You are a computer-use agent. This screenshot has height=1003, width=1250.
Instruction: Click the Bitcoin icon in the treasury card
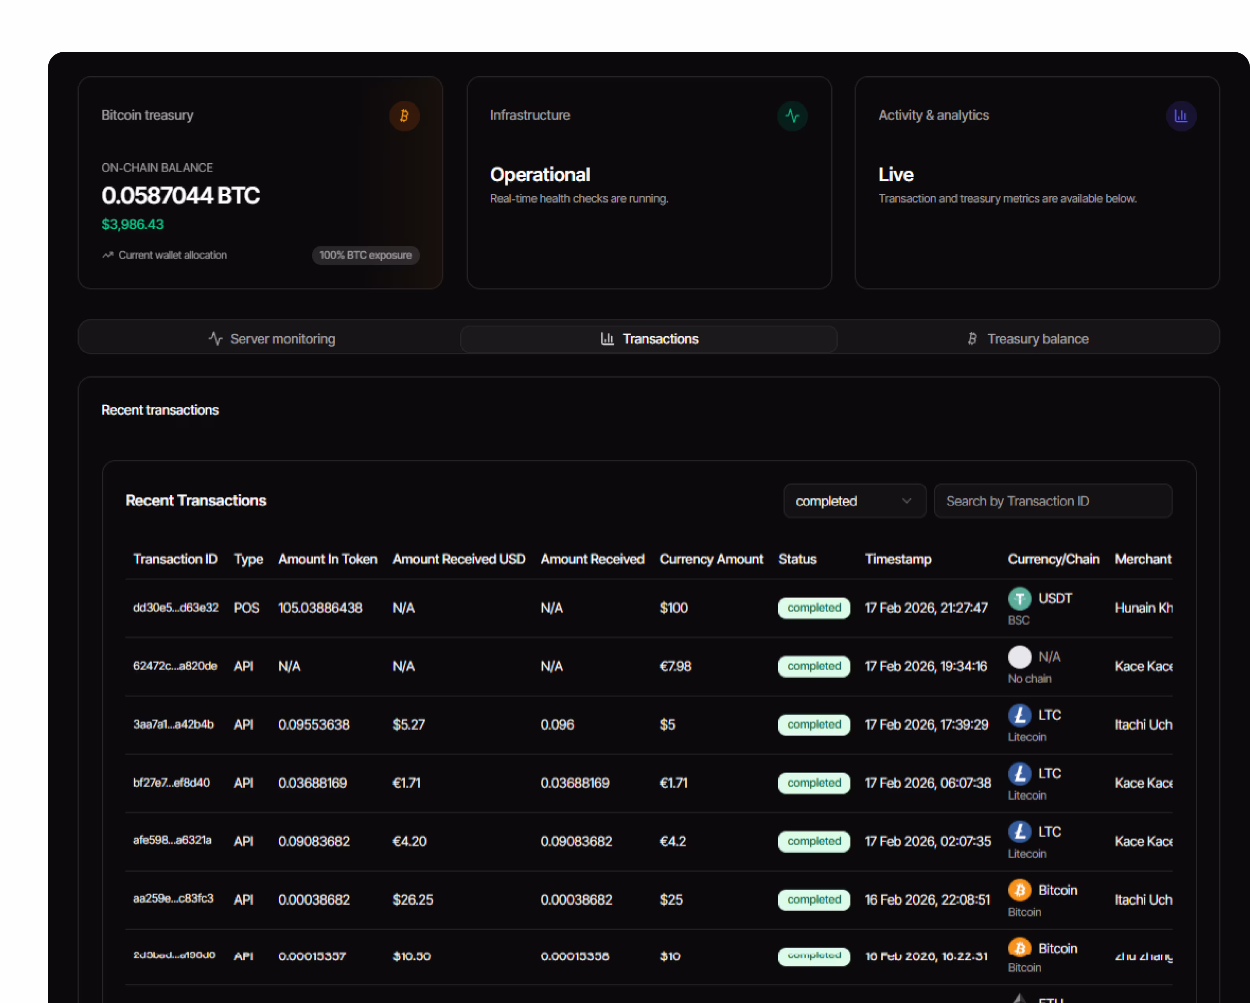coord(404,116)
